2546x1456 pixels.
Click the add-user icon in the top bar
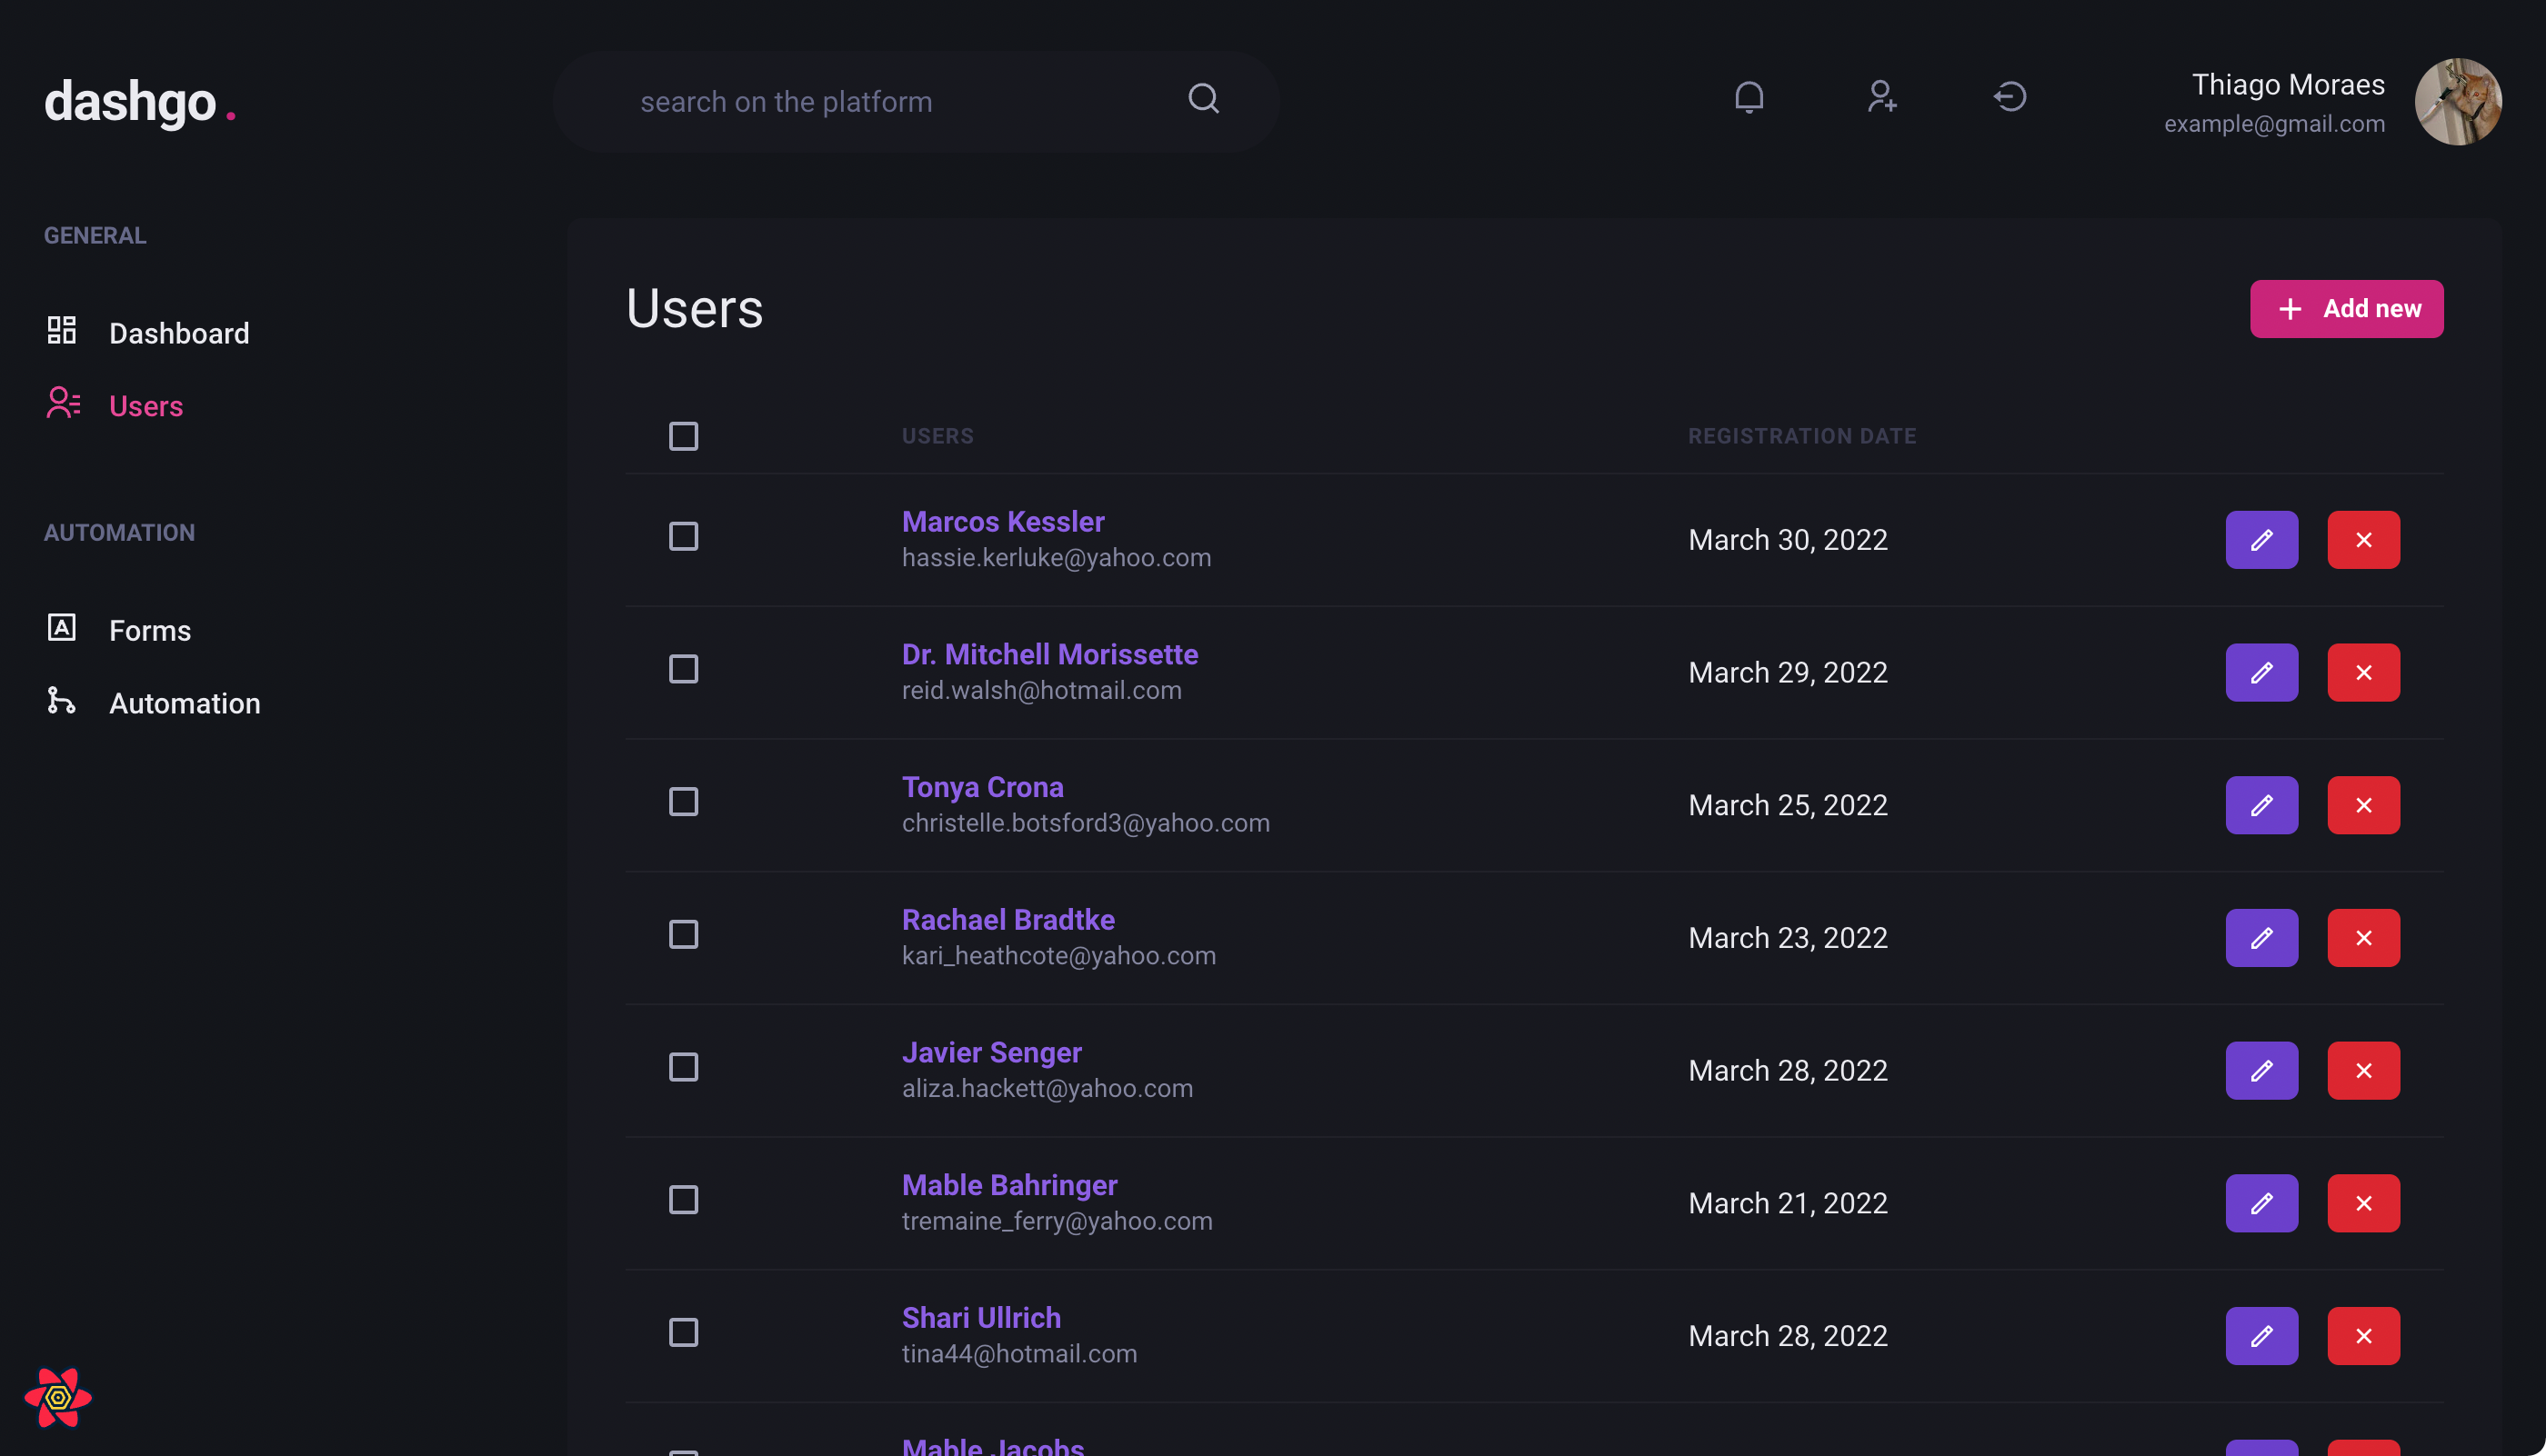(1881, 98)
